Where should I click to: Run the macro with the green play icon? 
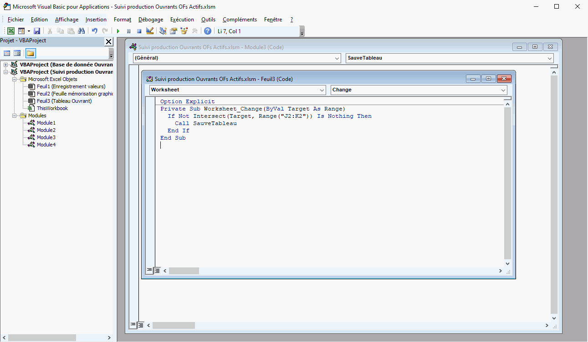click(x=118, y=31)
